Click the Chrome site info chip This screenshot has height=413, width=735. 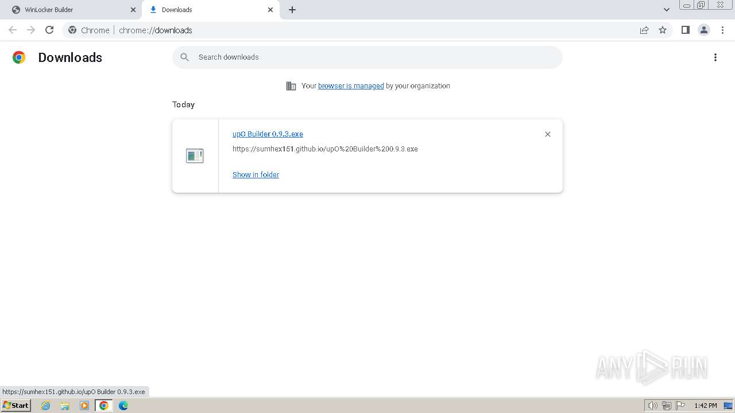click(89, 30)
